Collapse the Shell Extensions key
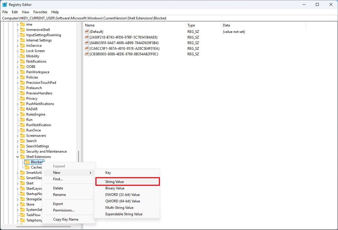The height and width of the screenshot is (230, 338). click(x=18, y=156)
